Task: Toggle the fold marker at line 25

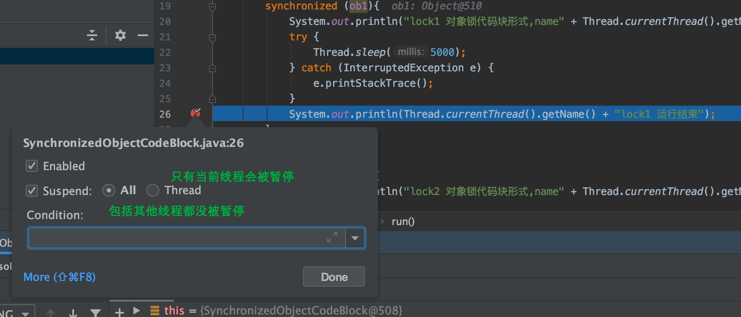Action: [x=212, y=99]
